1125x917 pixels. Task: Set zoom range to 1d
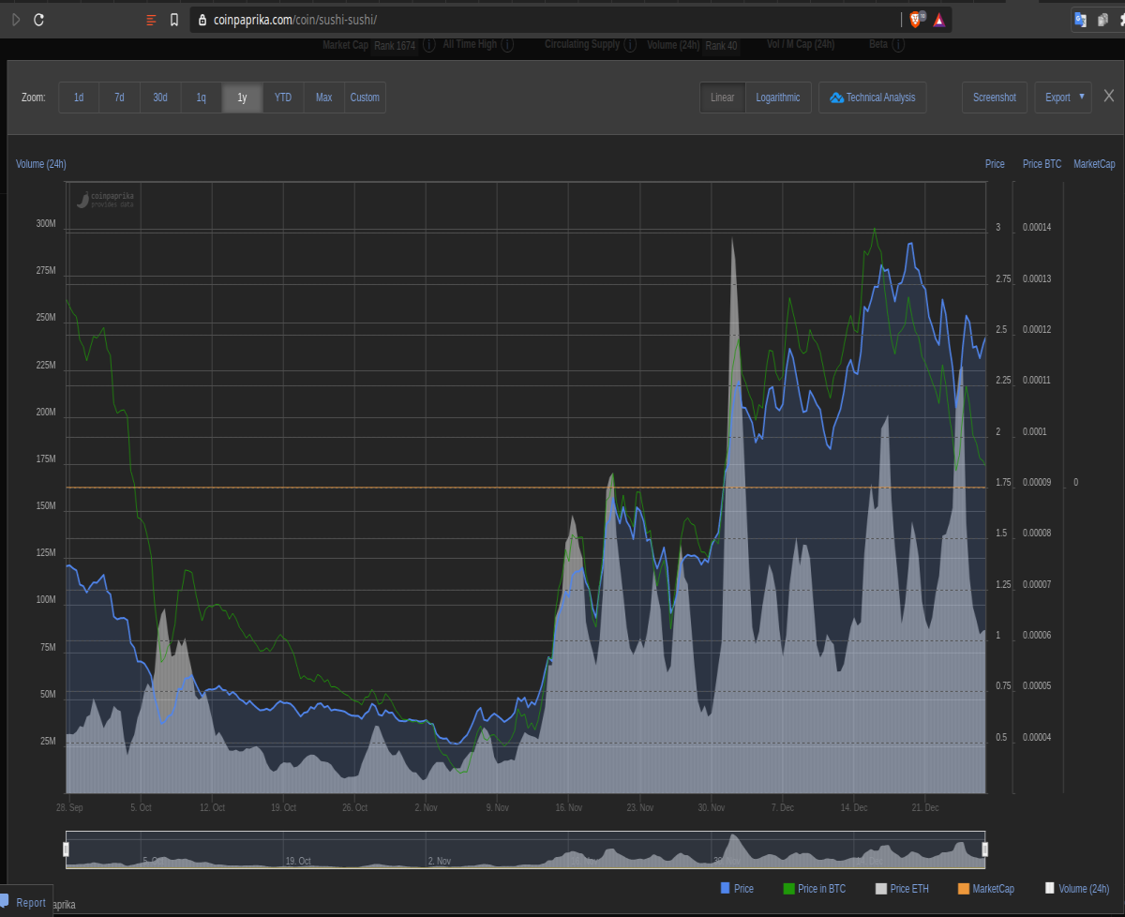(79, 98)
